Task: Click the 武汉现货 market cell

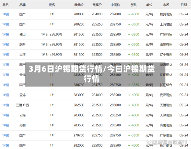Action: pyautogui.click(x=166, y=95)
